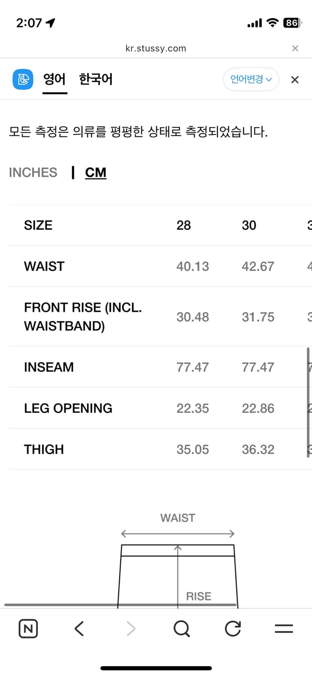Go back with the left arrow
Viewport: 312px width, 677px height.
point(79,628)
